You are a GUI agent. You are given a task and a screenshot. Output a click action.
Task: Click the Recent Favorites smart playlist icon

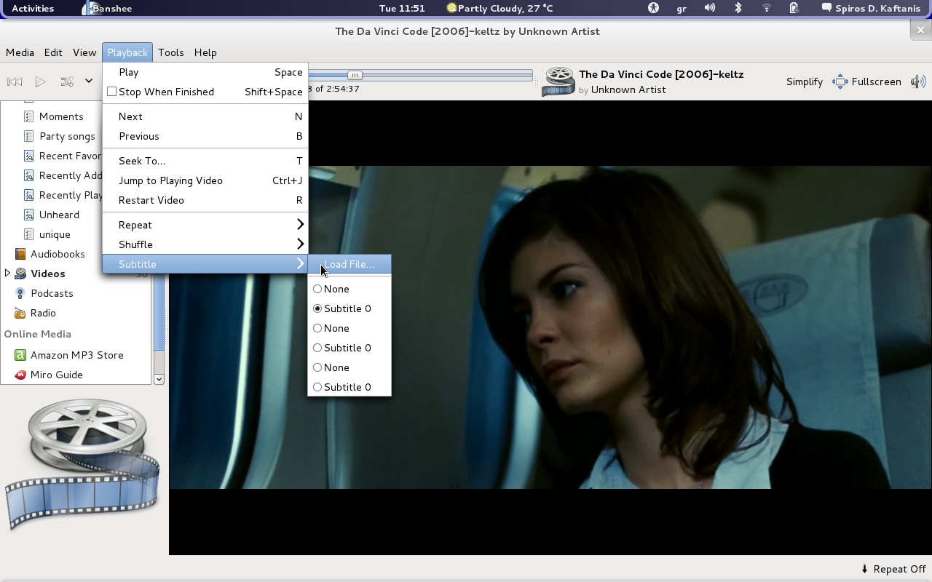pyautogui.click(x=29, y=156)
